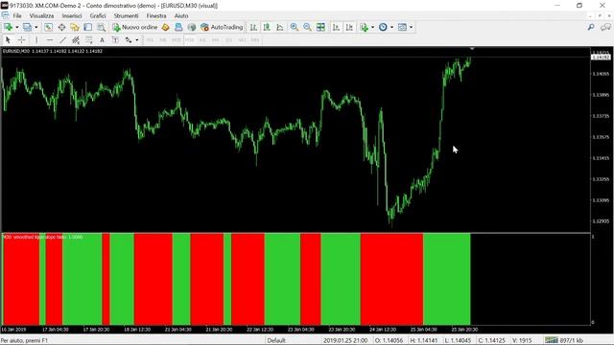Select the equidistant channel tool
The image size is (614, 345).
click(x=76, y=40)
